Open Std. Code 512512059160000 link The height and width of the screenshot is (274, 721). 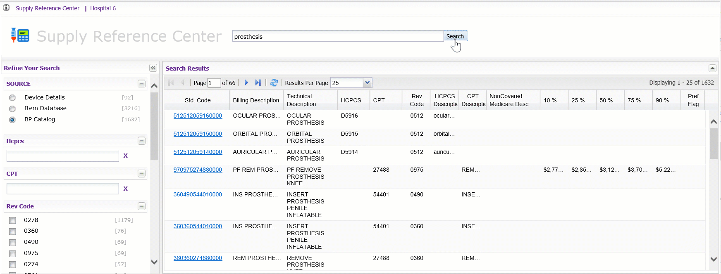[x=198, y=116]
